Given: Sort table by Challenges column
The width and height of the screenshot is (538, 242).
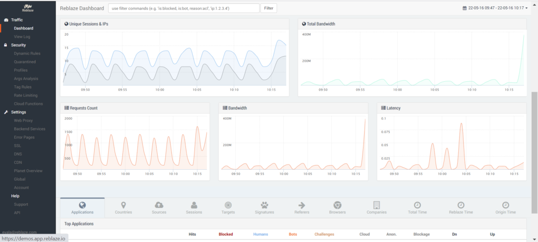Looking at the screenshot, I should click(x=324, y=235).
